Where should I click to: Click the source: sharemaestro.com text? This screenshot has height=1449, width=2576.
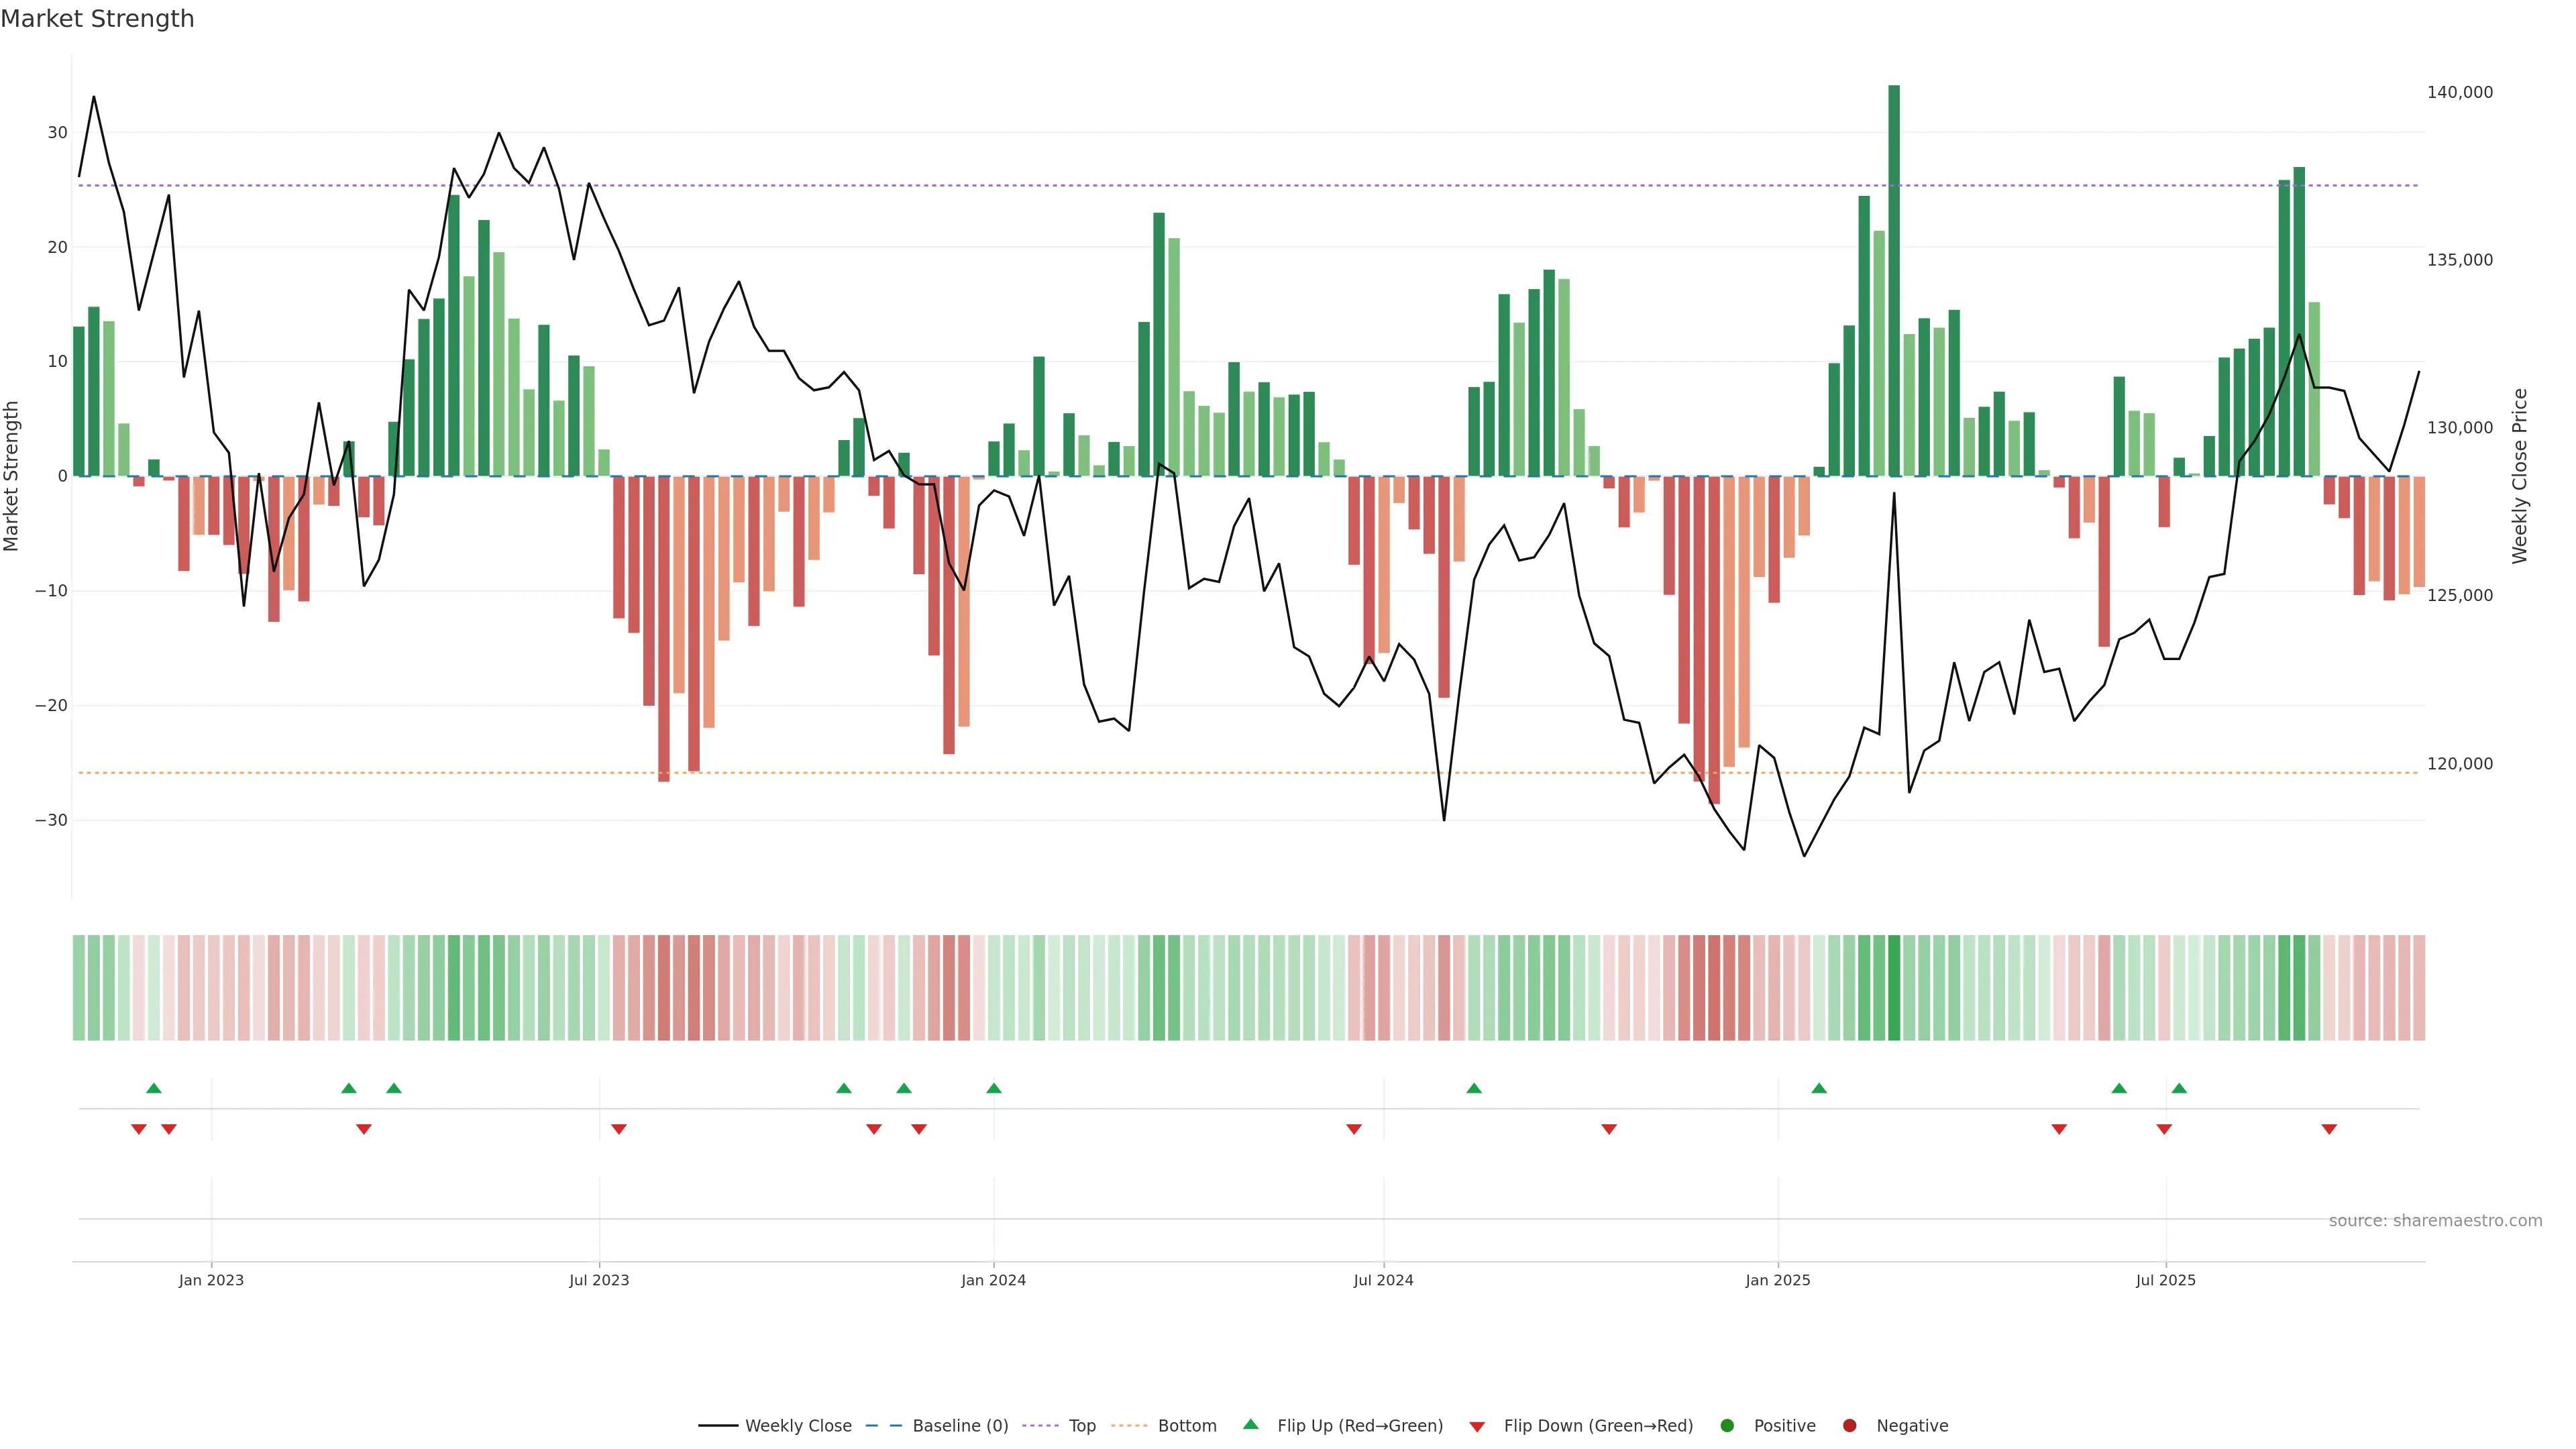pyautogui.click(x=2435, y=1221)
